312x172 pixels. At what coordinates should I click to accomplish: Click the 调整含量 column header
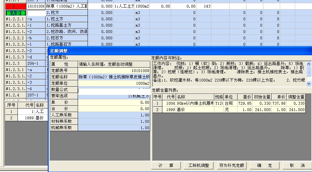(296, 97)
